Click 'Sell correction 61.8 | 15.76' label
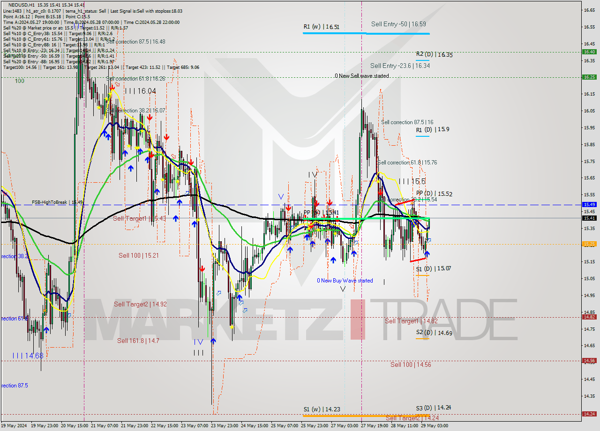 coord(407,163)
